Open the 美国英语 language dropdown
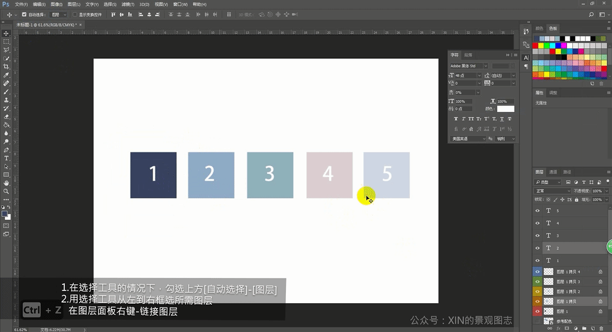This screenshot has height=332, width=612. [x=469, y=138]
